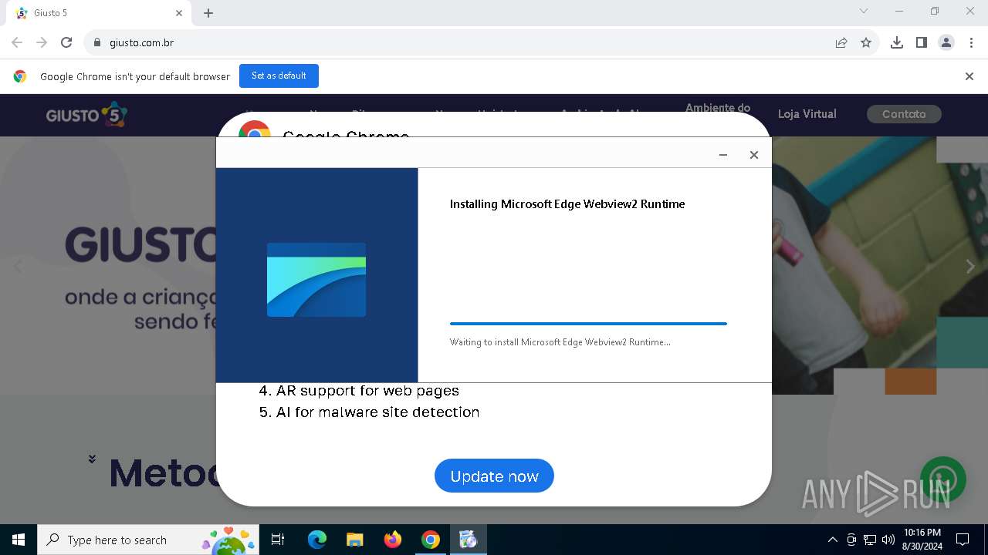Click 'AR support for web pages' text
Viewport: 988px width, 555px height.
pos(367,390)
